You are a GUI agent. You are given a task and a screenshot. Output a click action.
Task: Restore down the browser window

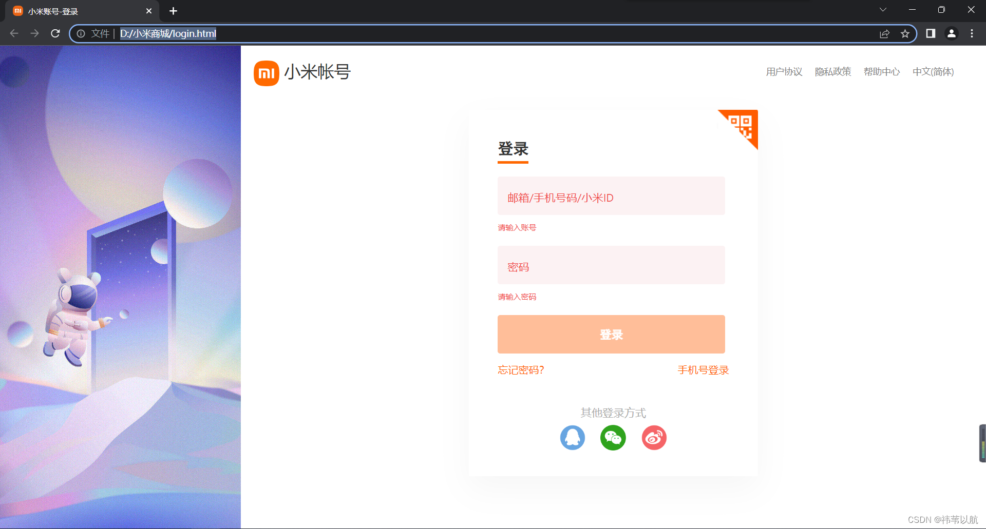point(941,10)
